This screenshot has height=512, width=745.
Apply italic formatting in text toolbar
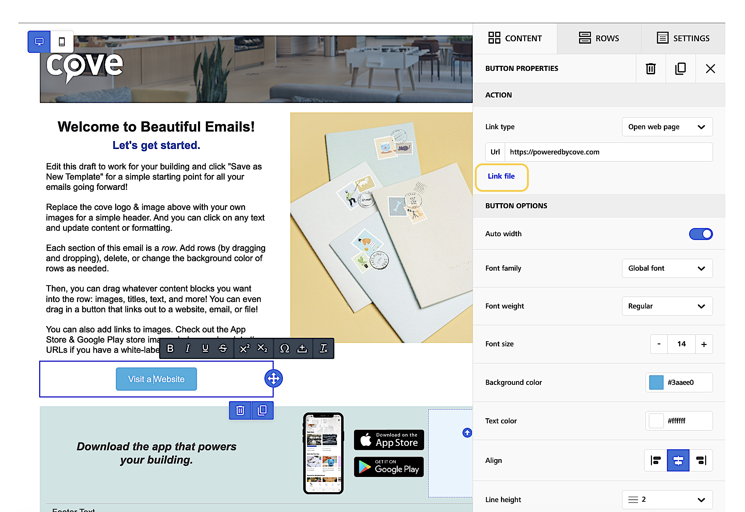click(x=187, y=348)
